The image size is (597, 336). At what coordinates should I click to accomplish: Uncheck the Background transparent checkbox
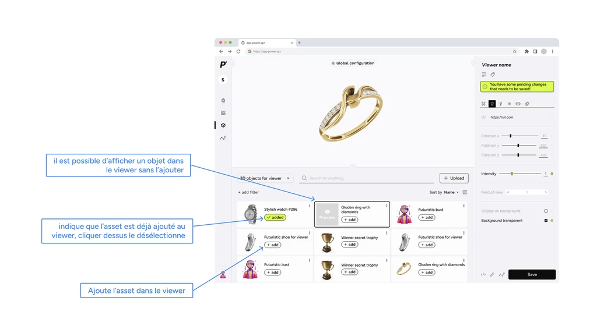point(546,221)
